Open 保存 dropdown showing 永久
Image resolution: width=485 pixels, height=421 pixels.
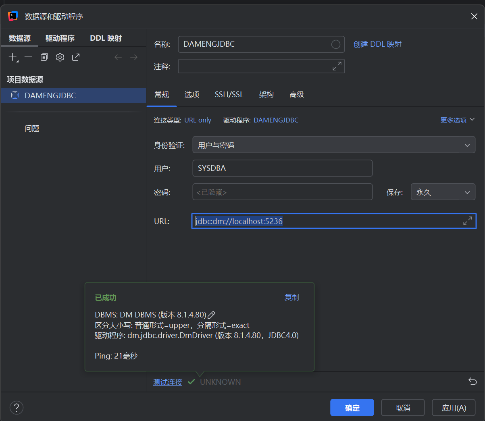(443, 192)
